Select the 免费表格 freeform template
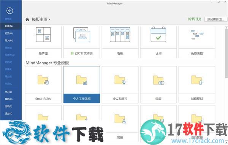Image resolution: width=228 pixels, height=145 pixels. 197,42
